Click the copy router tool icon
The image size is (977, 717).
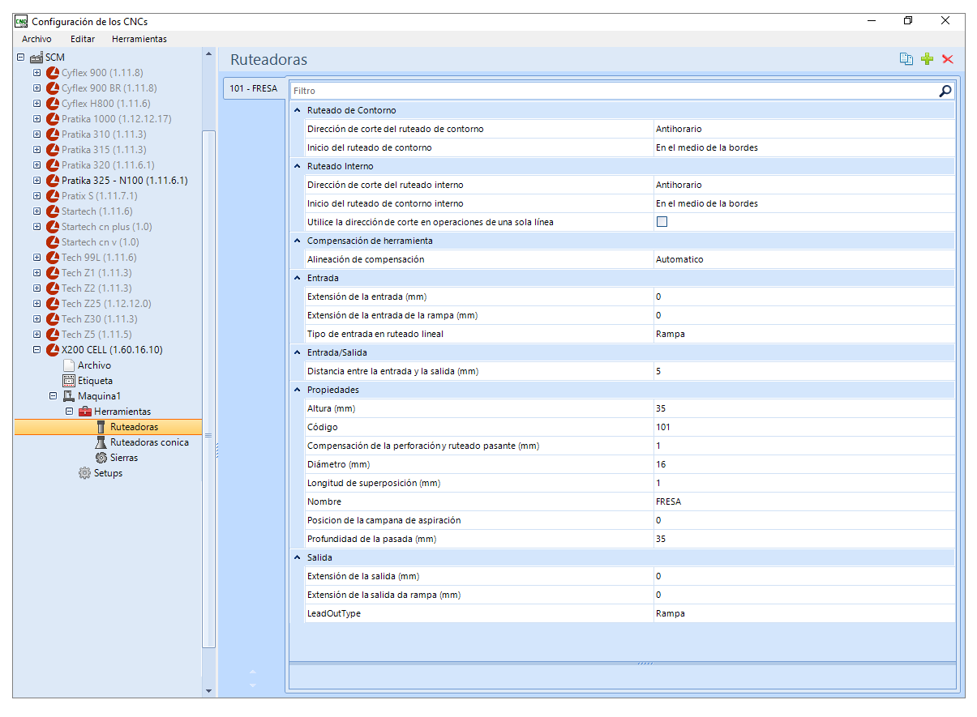[906, 59]
